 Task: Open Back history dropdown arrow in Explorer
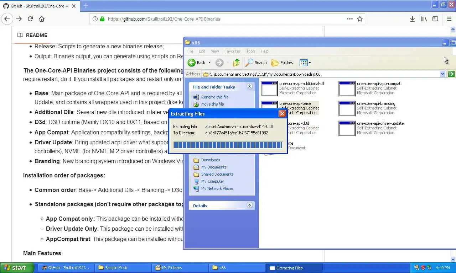209,63
